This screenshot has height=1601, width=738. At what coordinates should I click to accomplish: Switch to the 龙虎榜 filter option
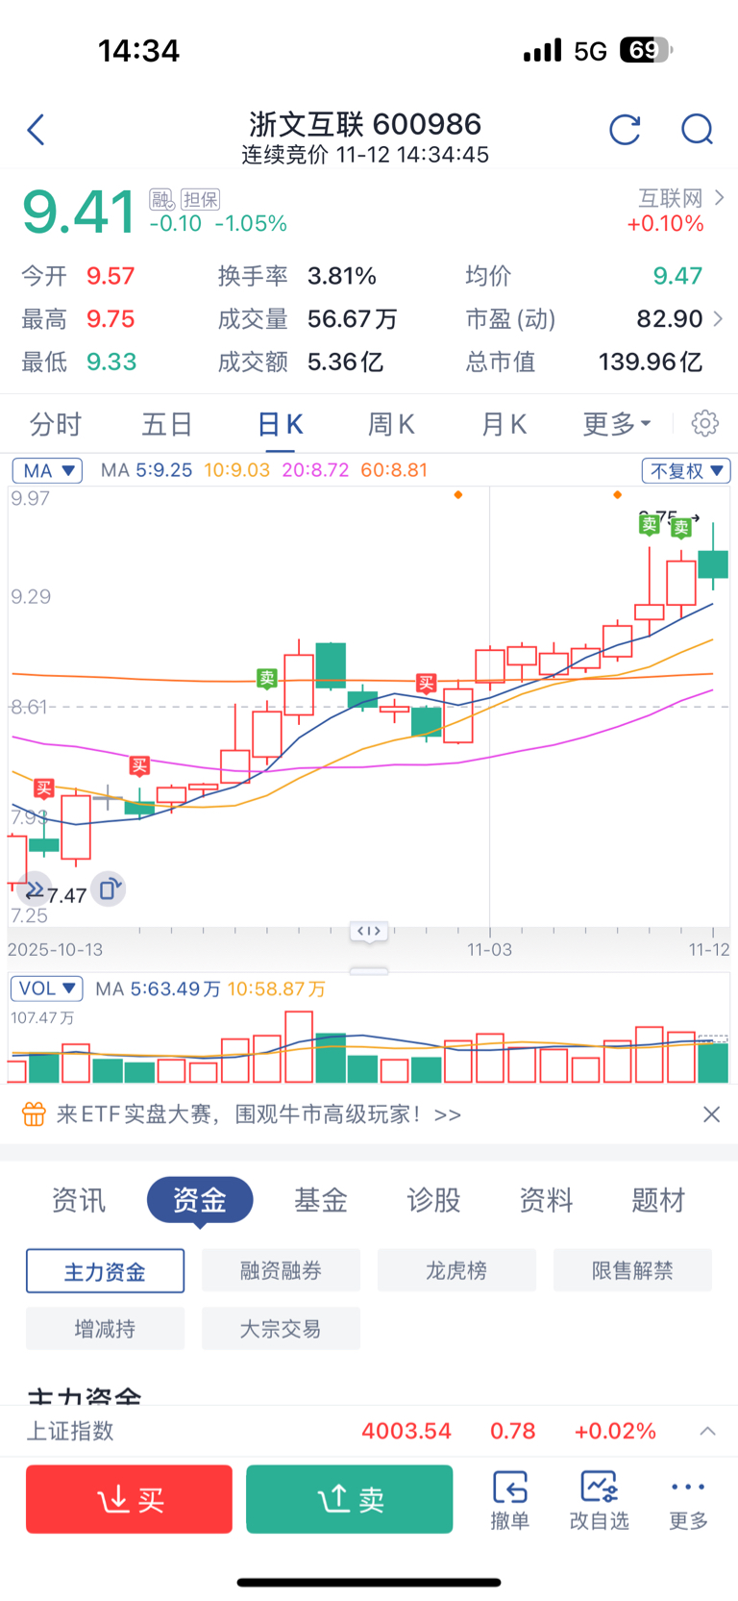(x=456, y=1270)
